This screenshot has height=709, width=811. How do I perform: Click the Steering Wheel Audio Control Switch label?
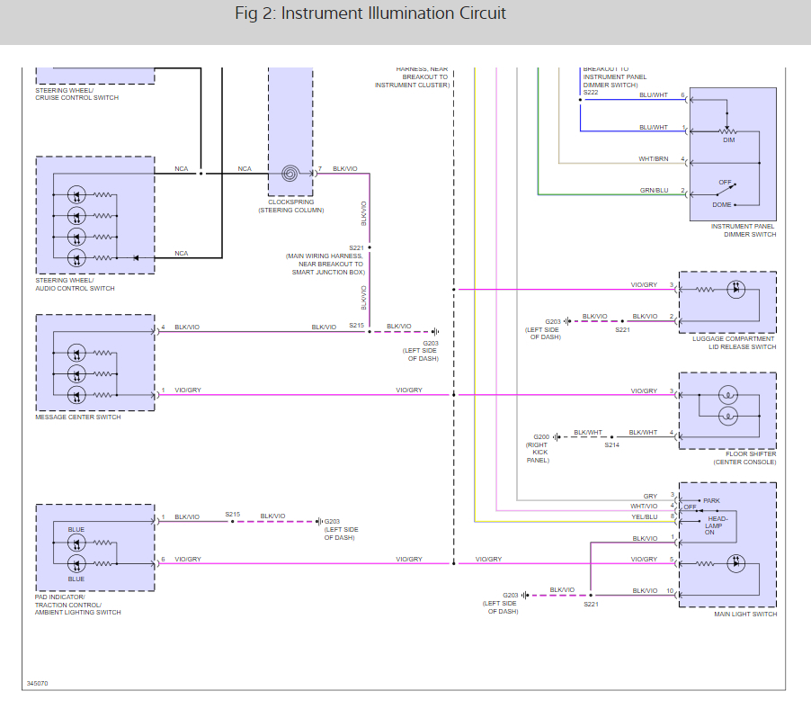(x=75, y=284)
